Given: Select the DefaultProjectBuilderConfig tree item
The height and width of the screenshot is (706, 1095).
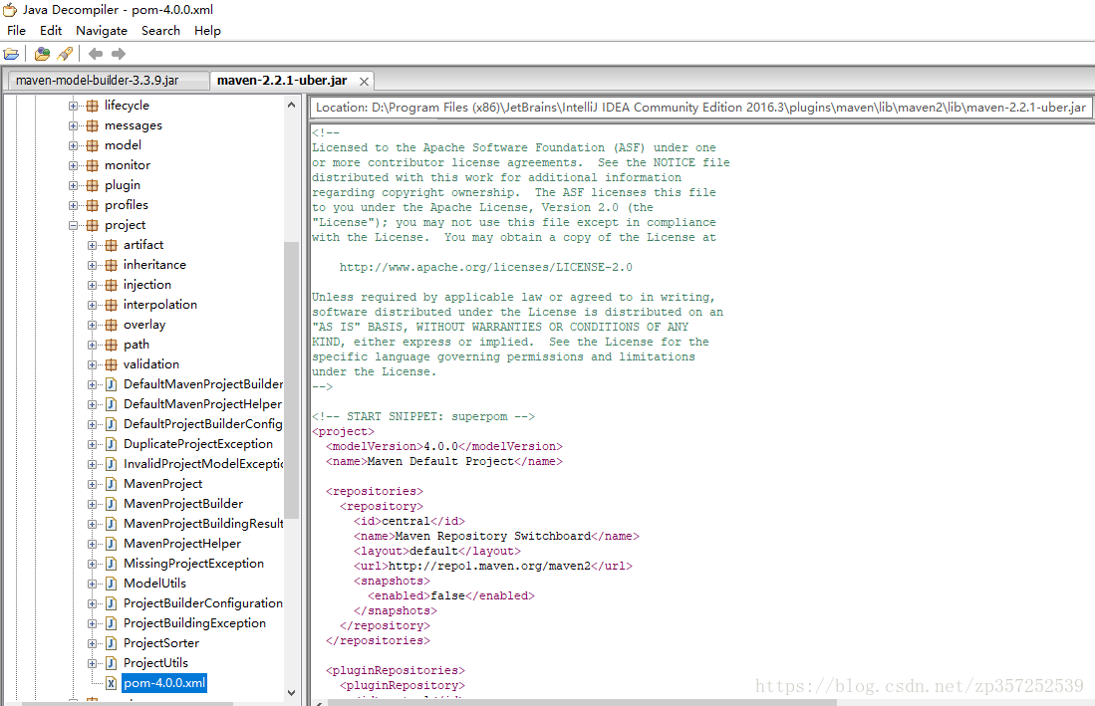Looking at the screenshot, I should pos(202,424).
